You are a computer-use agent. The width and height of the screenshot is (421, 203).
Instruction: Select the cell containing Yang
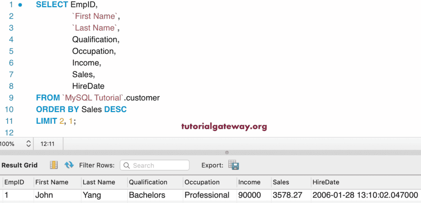coord(104,195)
